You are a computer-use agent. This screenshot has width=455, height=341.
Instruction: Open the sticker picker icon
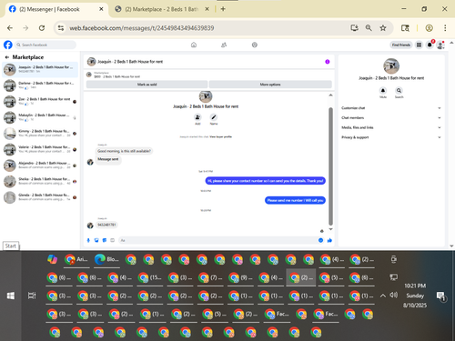tap(105, 240)
